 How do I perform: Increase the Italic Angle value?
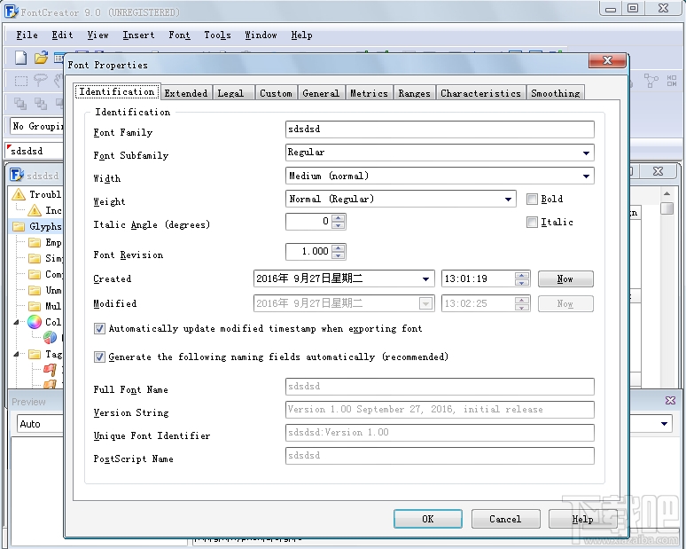(x=338, y=218)
